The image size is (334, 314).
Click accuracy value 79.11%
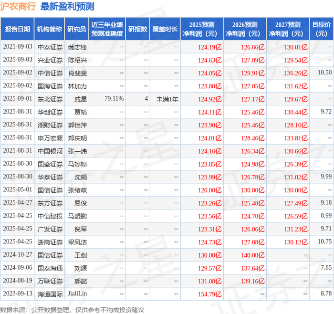(114, 98)
